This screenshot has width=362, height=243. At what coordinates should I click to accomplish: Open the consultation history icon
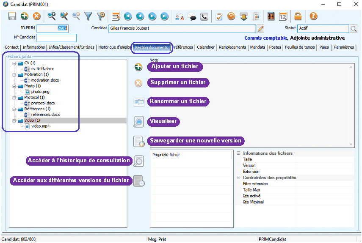click(139, 161)
